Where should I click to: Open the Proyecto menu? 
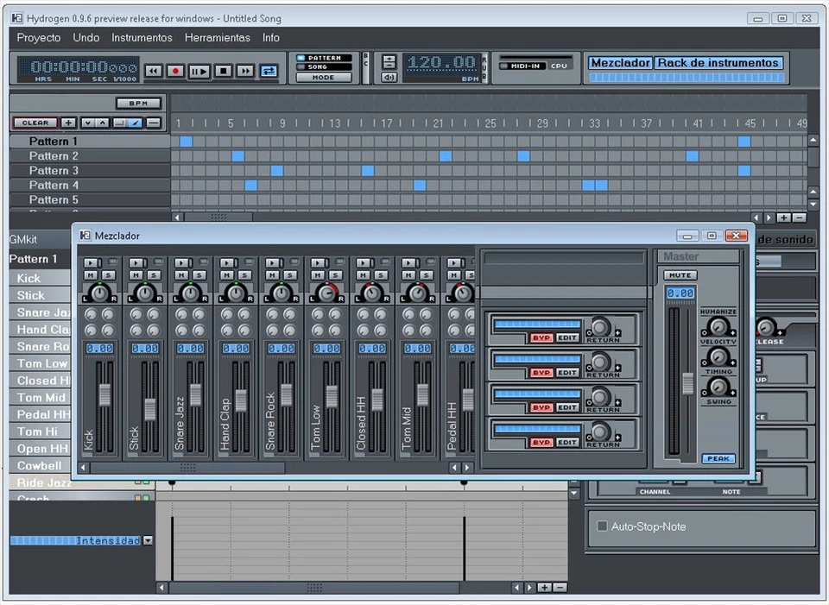coord(38,37)
